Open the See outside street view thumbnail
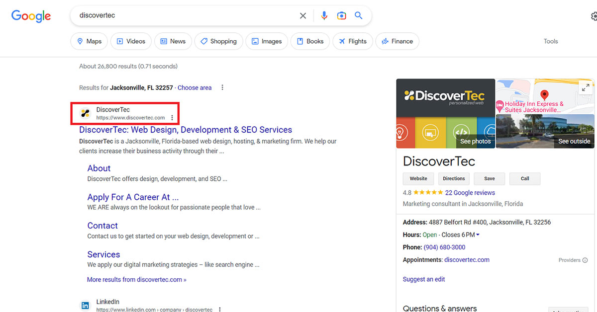The height and width of the screenshot is (312, 597). click(x=545, y=131)
